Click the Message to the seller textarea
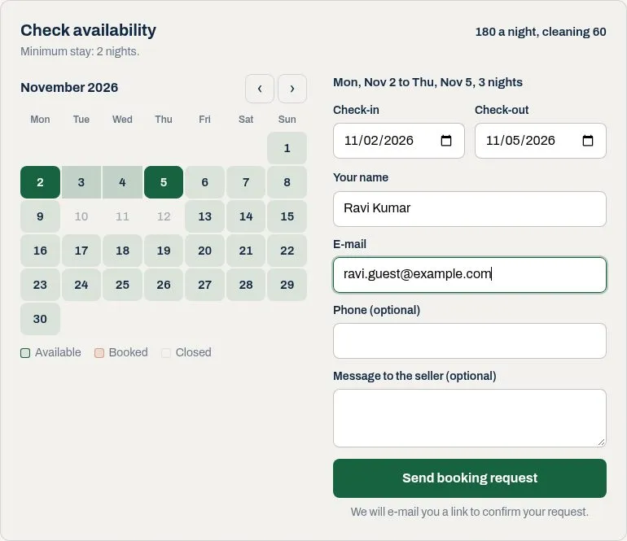The width and height of the screenshot is (627, 541). (470, 418)
